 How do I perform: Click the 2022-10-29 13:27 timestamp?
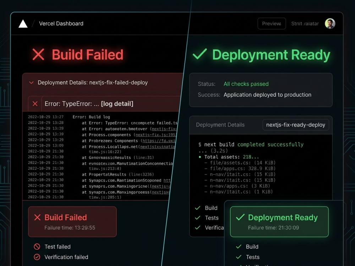pos(46,117)
